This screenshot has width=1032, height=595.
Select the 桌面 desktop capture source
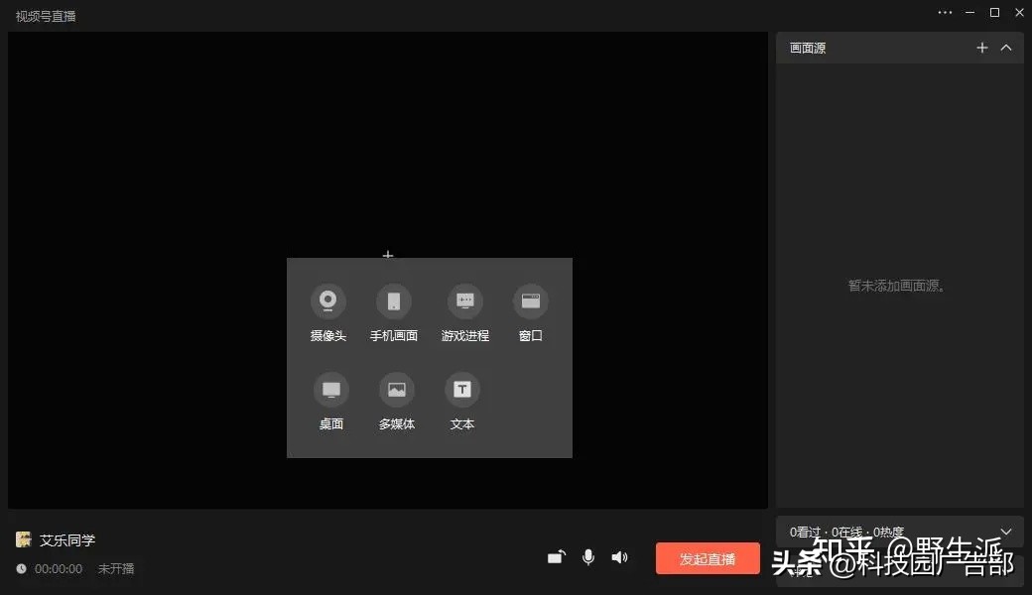click(330, 390)
